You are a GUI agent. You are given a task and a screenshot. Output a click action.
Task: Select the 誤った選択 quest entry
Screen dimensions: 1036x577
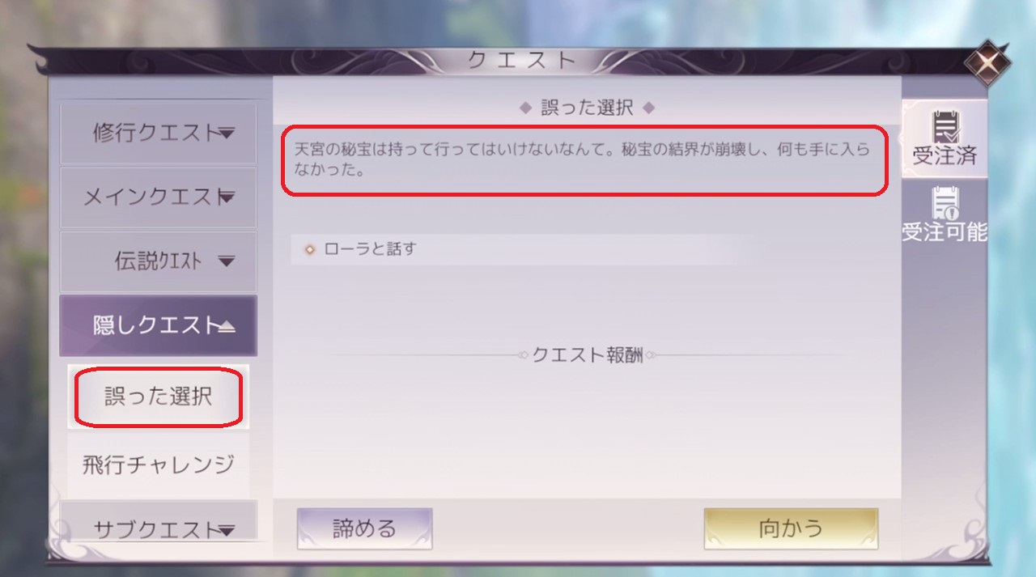click(x=158, y=397)
